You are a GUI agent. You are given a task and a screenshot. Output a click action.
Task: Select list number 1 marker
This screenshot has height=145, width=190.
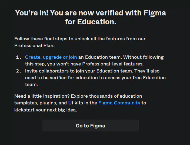tap(19, 57)
